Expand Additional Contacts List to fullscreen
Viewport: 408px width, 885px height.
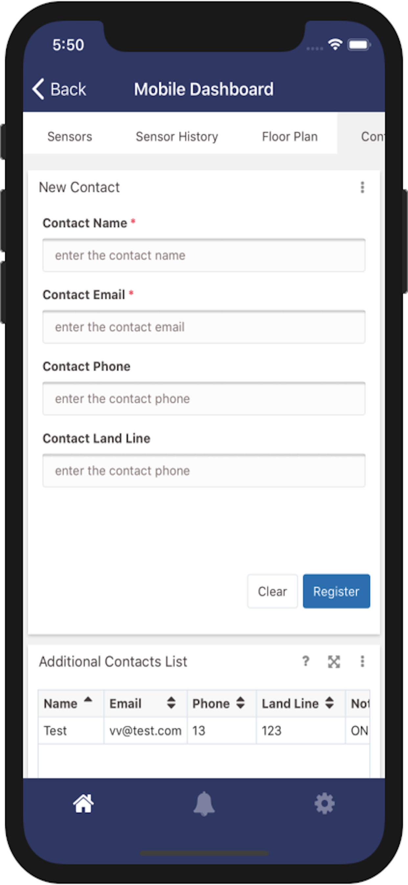[334, 661]
